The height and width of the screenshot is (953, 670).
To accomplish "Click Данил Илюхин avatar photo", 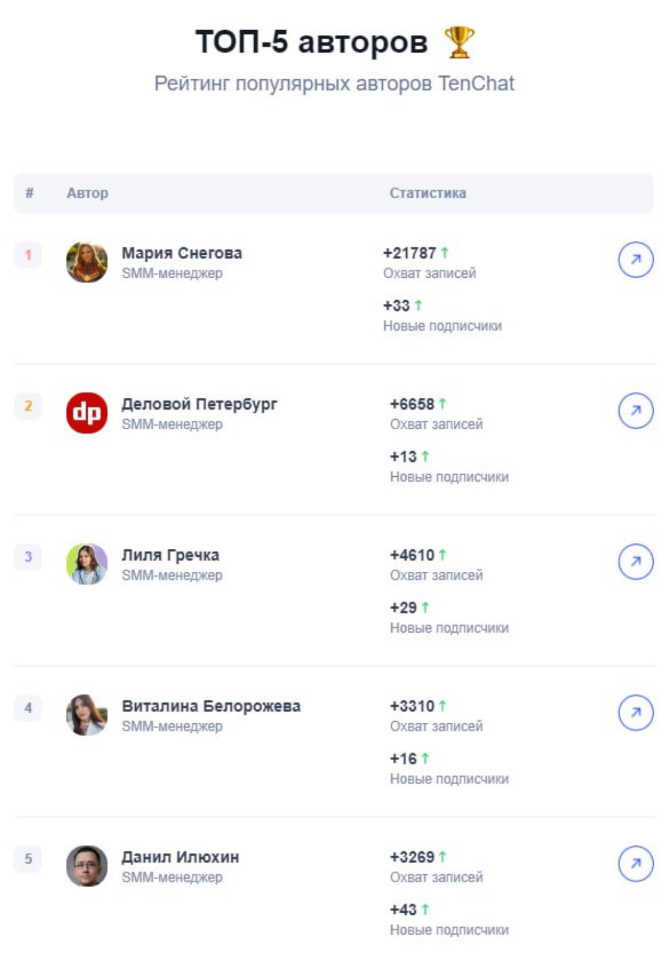I will pos(87,866).
